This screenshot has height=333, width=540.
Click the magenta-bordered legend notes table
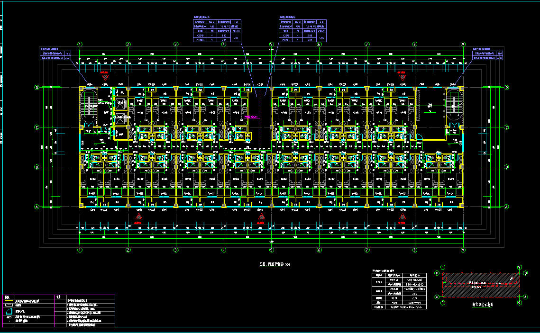point(59,311)
